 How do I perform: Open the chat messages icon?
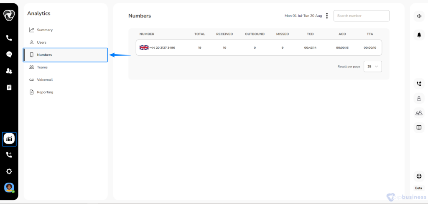(9, 55)
